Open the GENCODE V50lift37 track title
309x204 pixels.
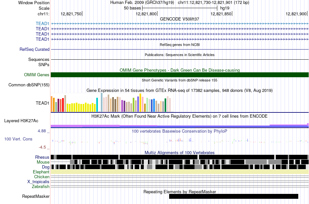pos(180,19)
